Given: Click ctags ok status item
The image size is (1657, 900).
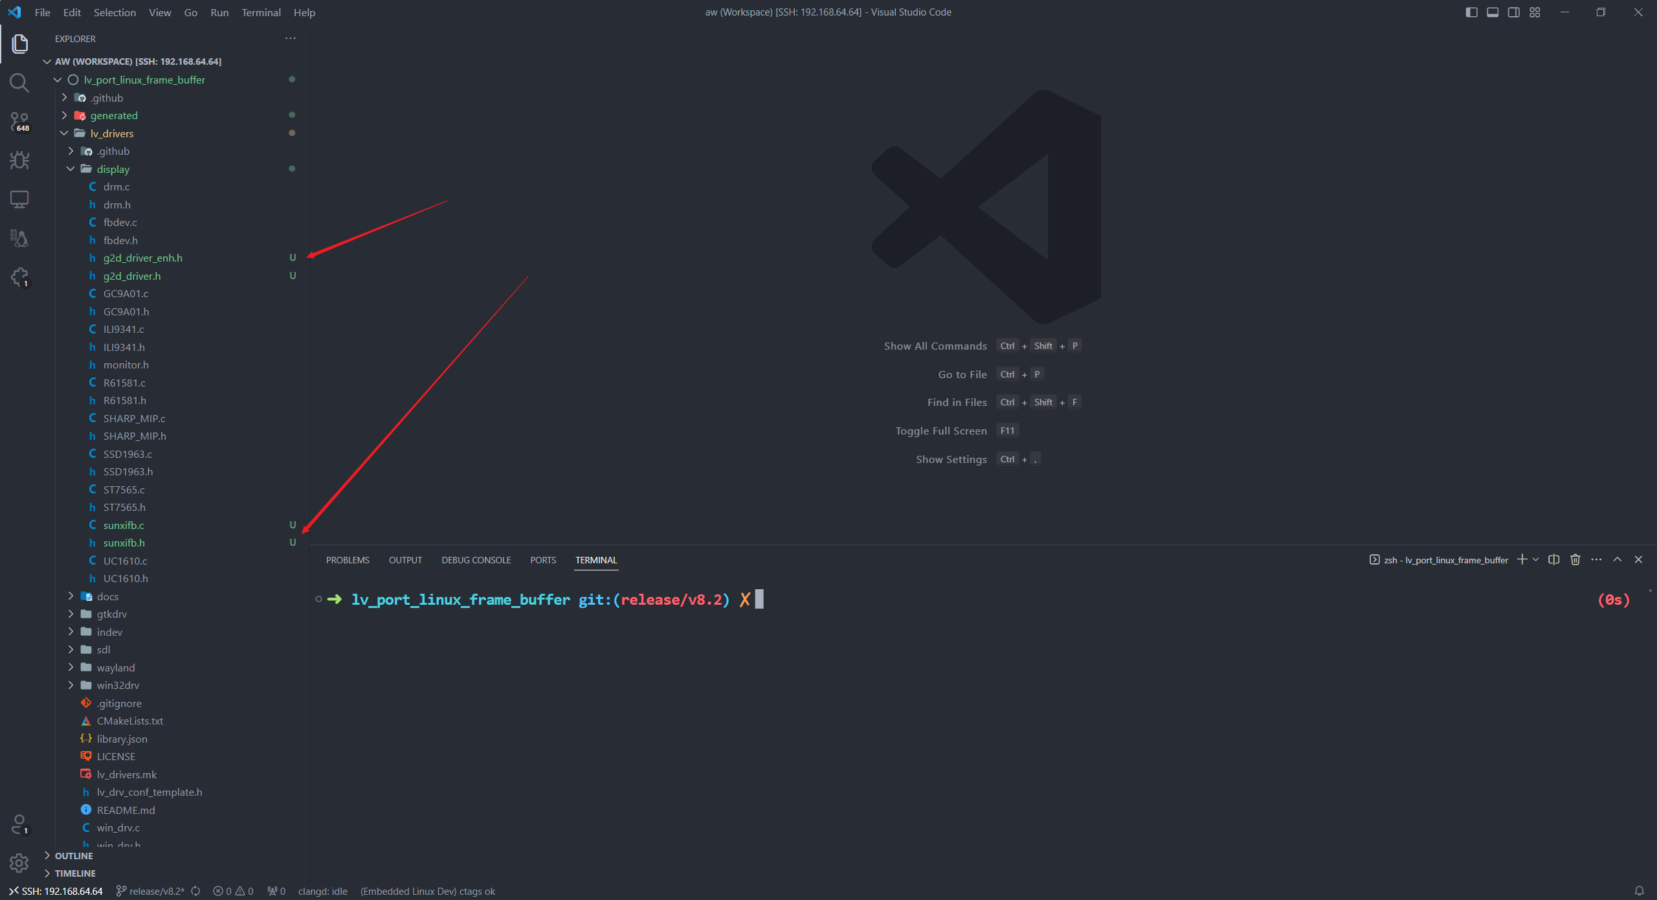Looking at the screenshot, I should point(427,891).
